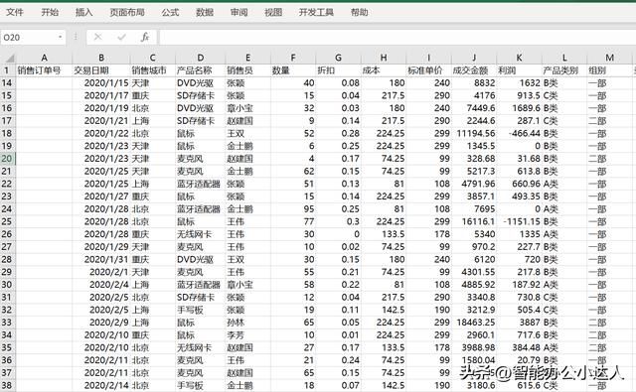
Task: Open the 文件 menu
Action: pos(15,12)
